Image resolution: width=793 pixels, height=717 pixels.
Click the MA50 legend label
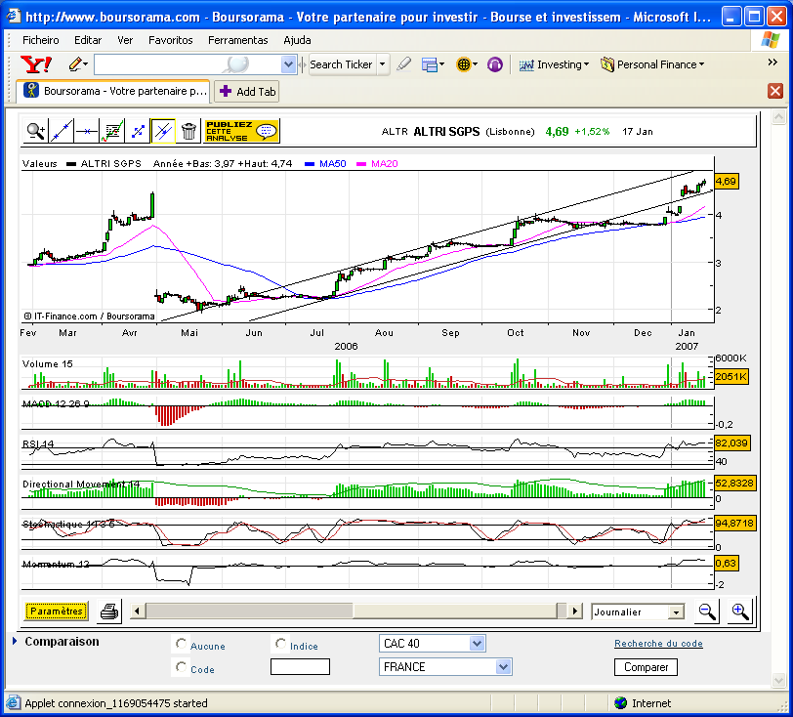(x=332, y=163)
